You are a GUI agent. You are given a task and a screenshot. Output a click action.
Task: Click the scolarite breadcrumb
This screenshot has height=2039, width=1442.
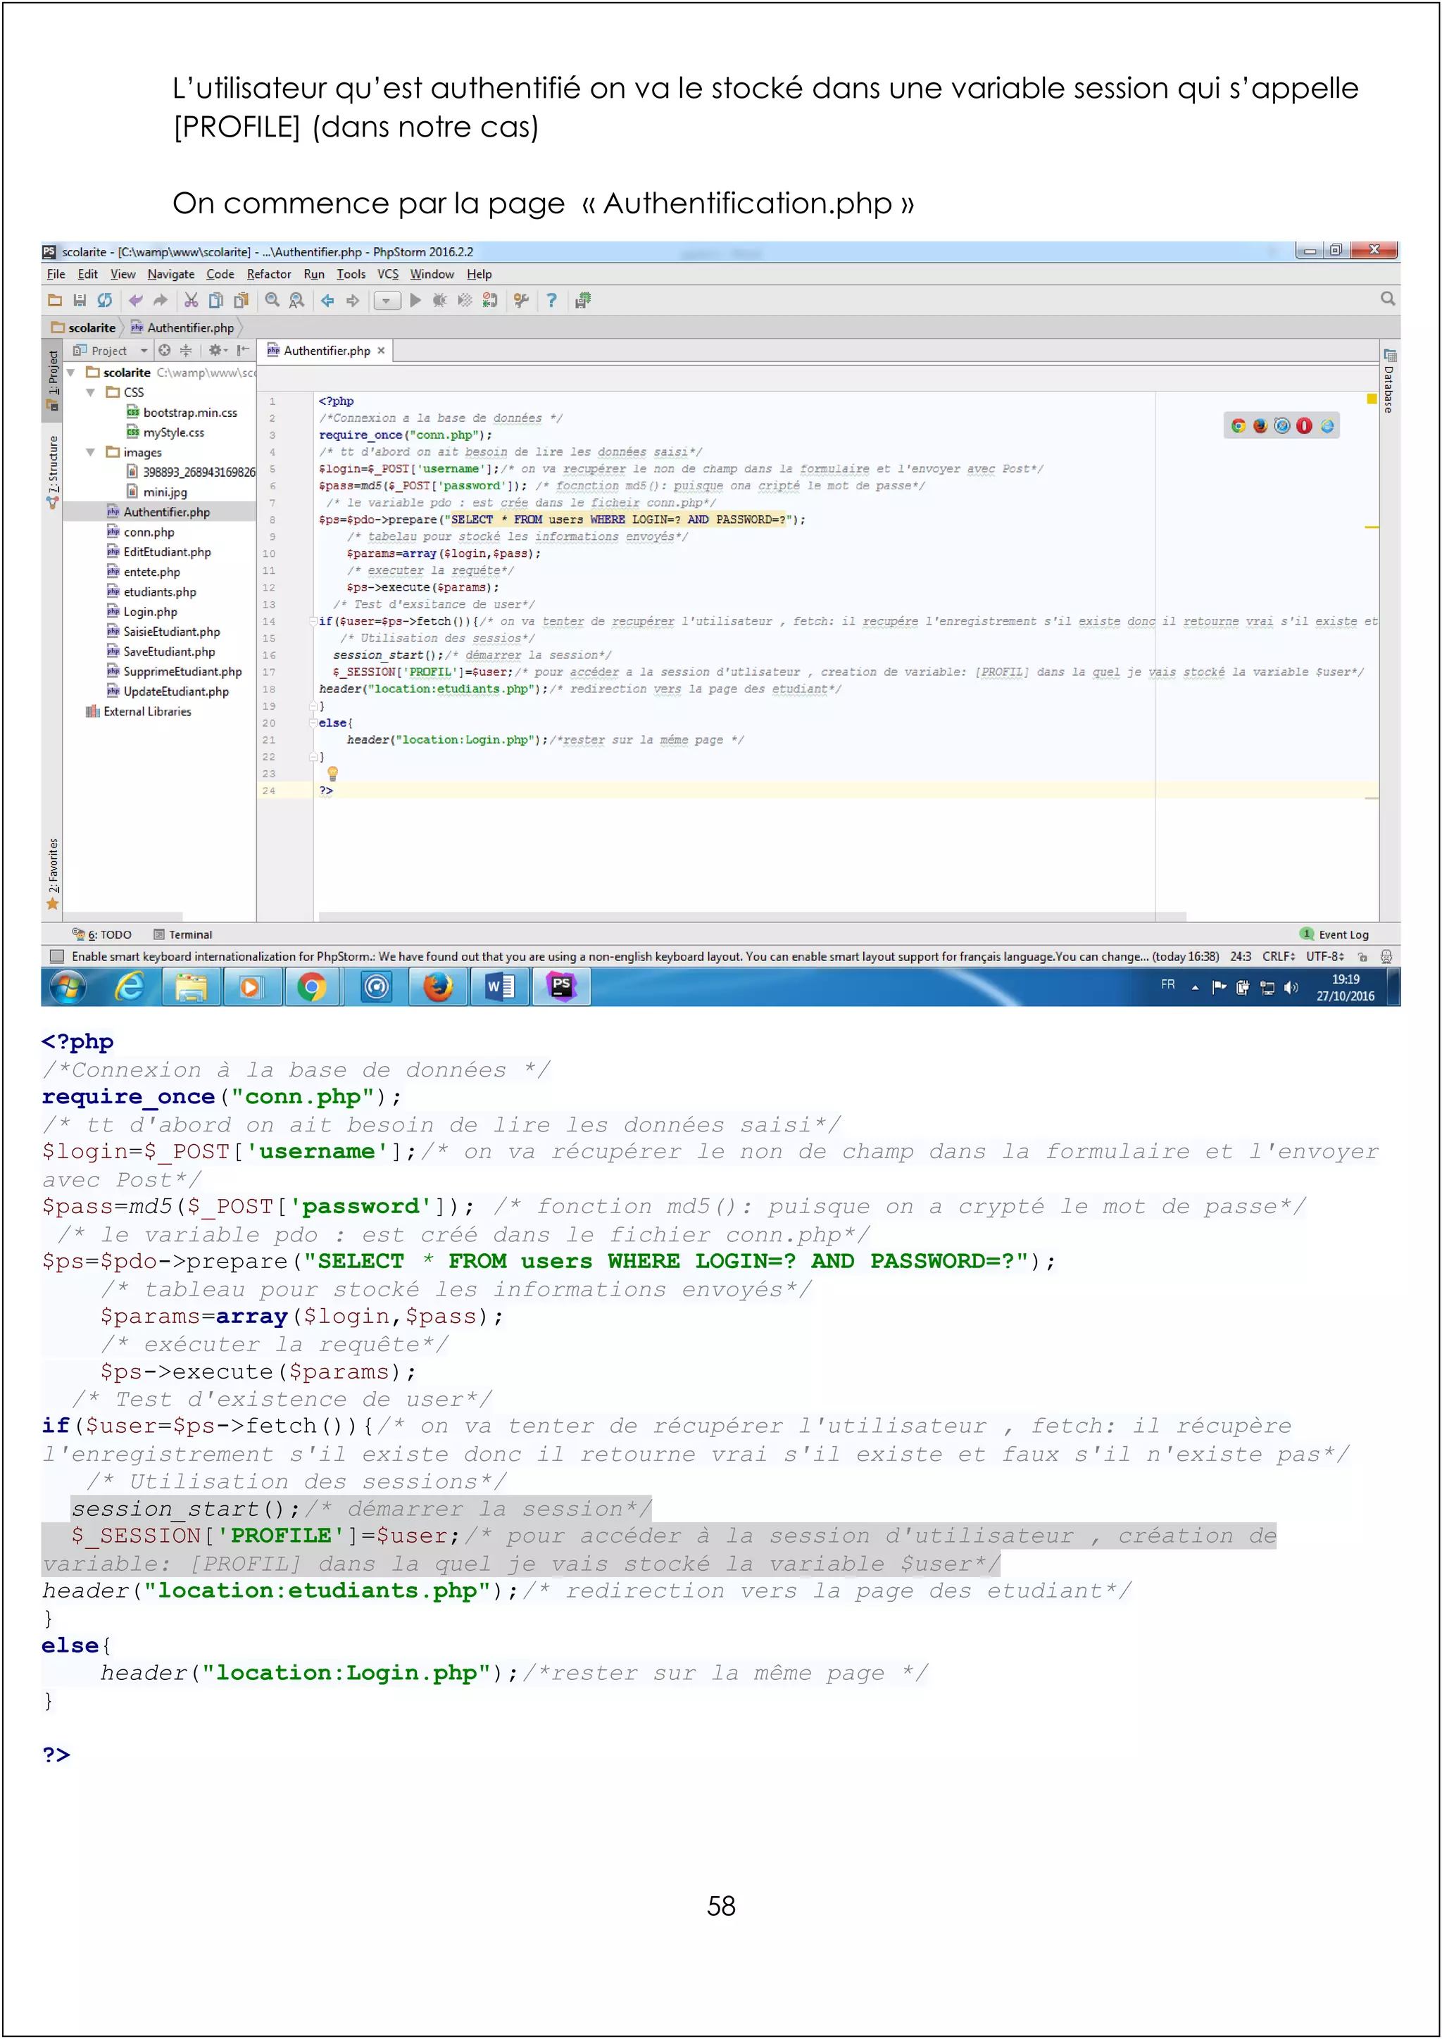coord(84,327)
